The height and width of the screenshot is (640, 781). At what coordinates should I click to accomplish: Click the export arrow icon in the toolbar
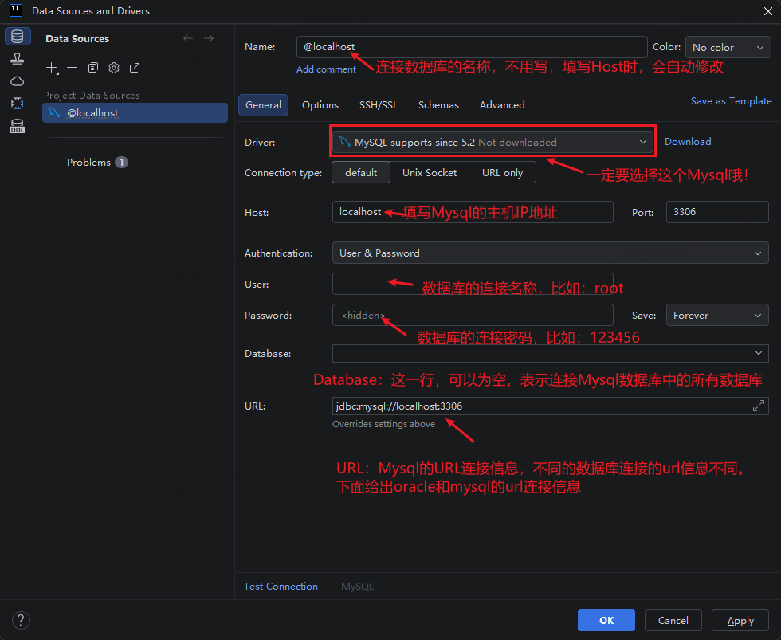[135, 68]
